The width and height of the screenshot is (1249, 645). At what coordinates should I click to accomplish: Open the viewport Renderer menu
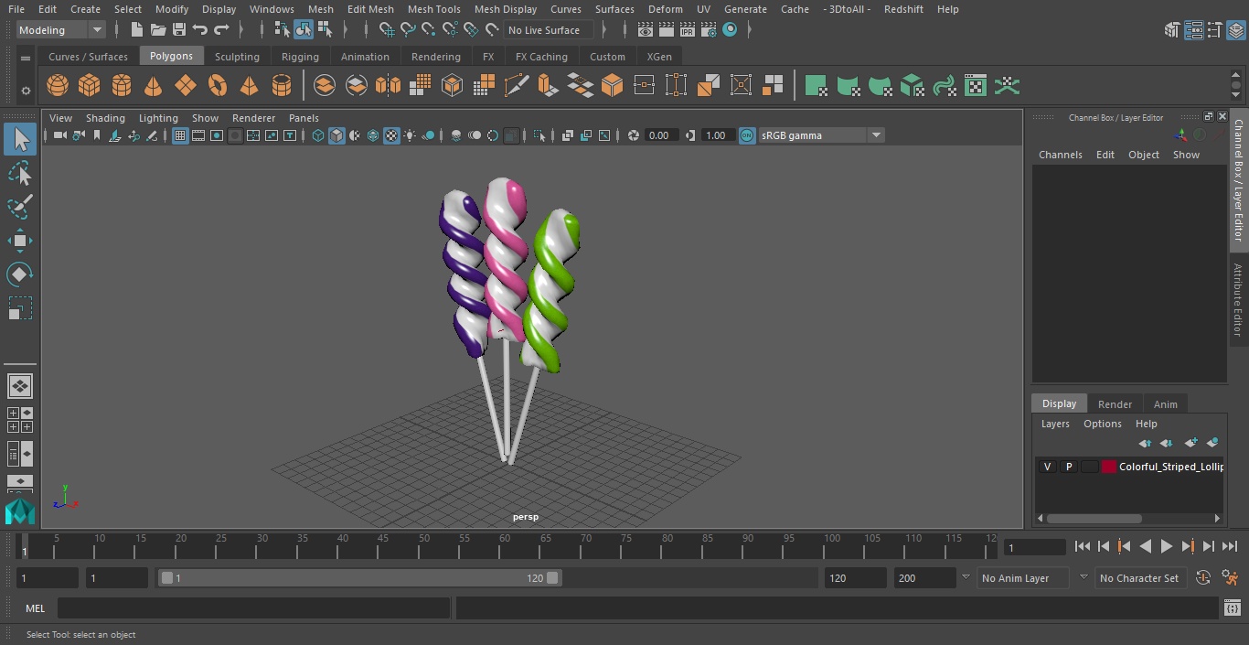(253, 118)
